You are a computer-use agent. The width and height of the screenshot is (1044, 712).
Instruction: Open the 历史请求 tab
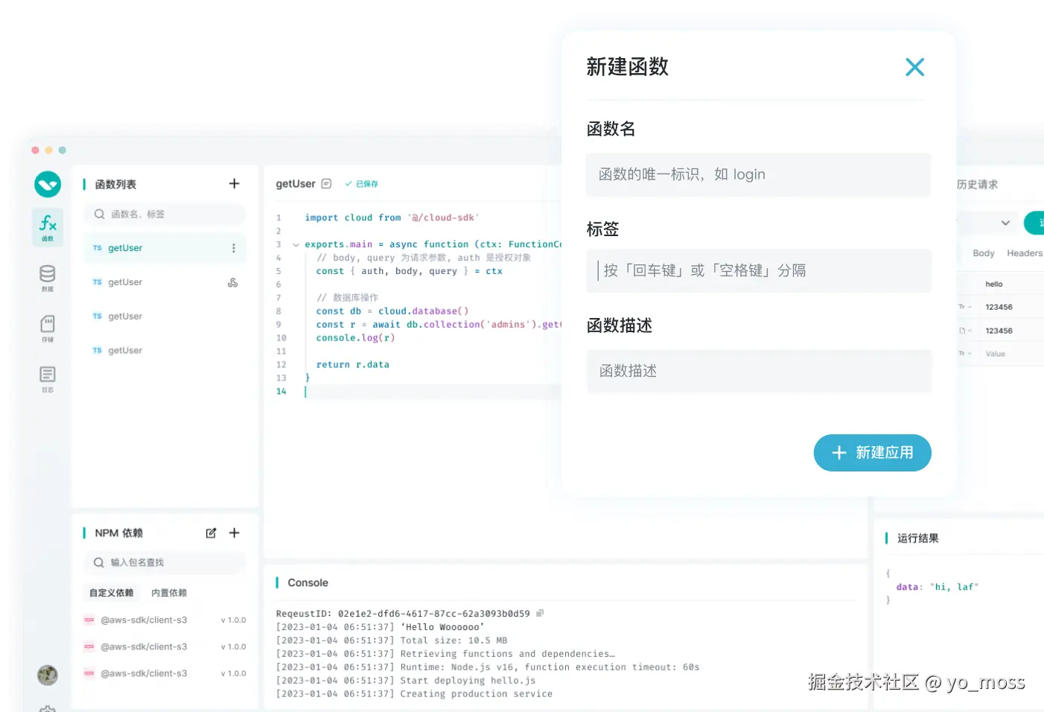(977, 185)
